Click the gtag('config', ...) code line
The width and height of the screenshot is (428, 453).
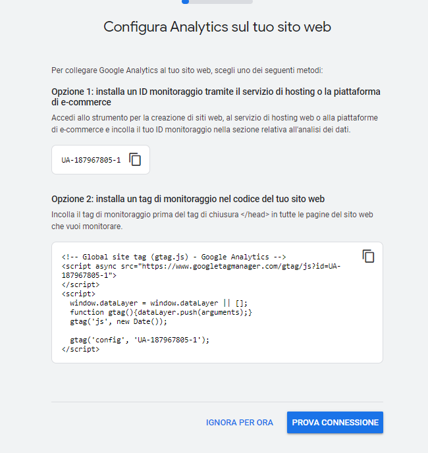(140, 340)
